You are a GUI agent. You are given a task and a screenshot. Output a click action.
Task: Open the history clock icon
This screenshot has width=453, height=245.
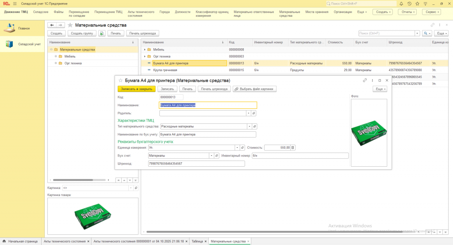tap(410, 4)
